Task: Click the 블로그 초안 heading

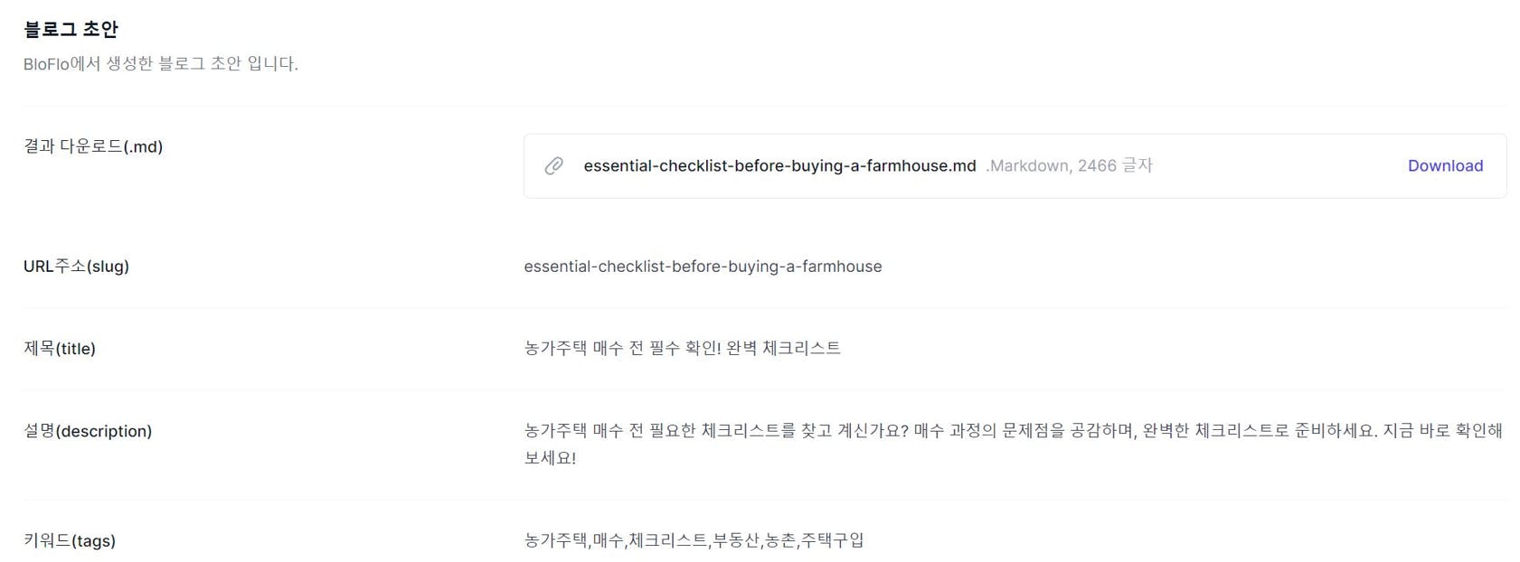Action: coord(71,29)
